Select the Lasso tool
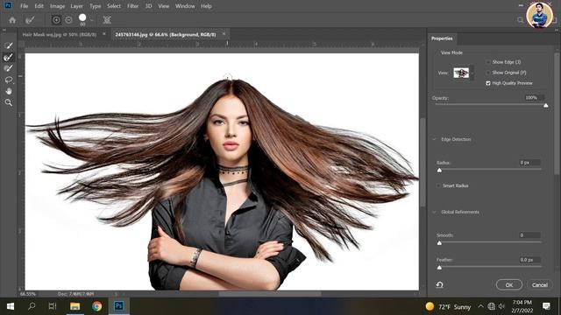 click(9, 80)
